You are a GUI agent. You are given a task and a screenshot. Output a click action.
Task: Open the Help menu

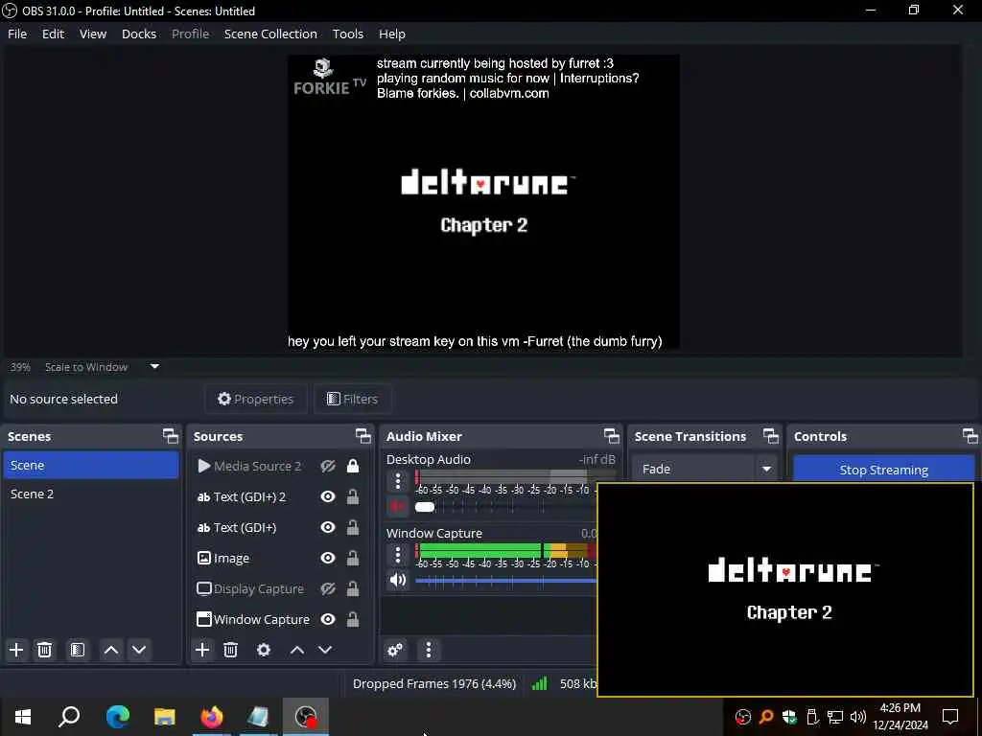point(392,34)
